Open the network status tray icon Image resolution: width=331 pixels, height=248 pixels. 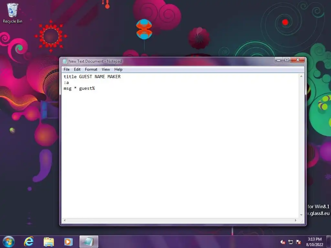[x=291, y=242]
